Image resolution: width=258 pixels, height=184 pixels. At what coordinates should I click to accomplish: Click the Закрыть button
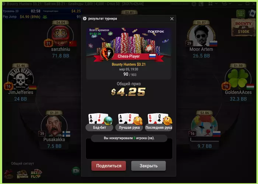[x=149, y=166]
